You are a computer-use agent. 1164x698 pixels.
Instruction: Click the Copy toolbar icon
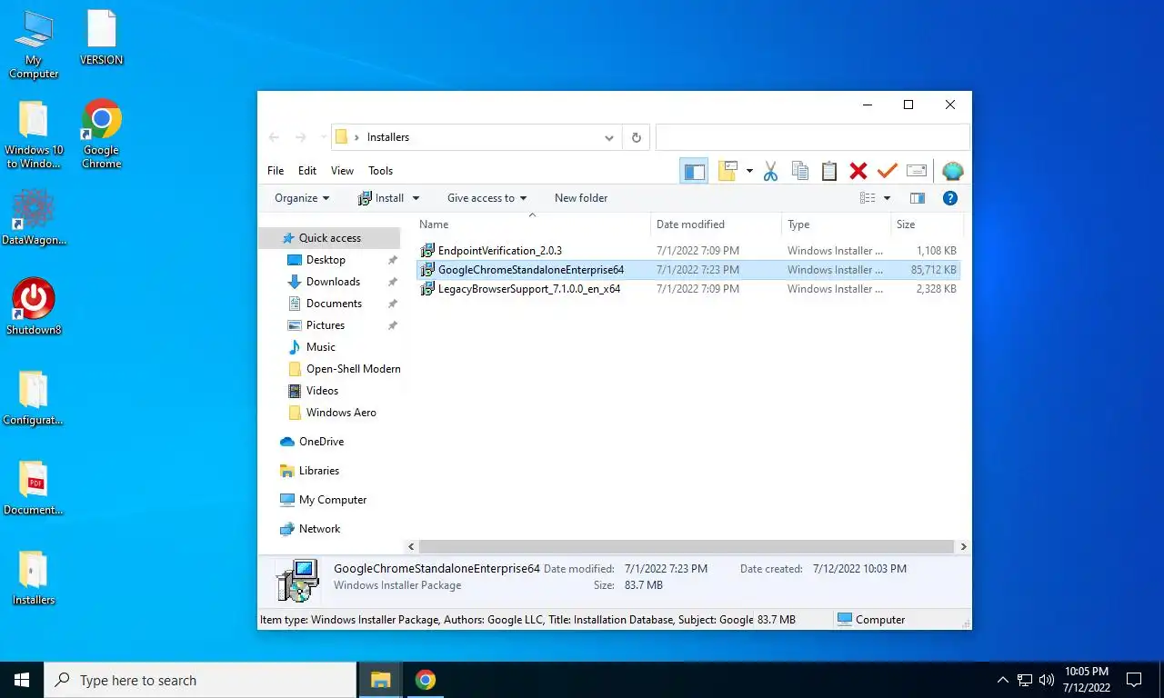800,171
